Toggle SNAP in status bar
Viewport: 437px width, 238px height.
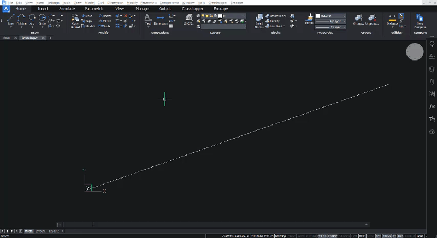click(292, 236)
